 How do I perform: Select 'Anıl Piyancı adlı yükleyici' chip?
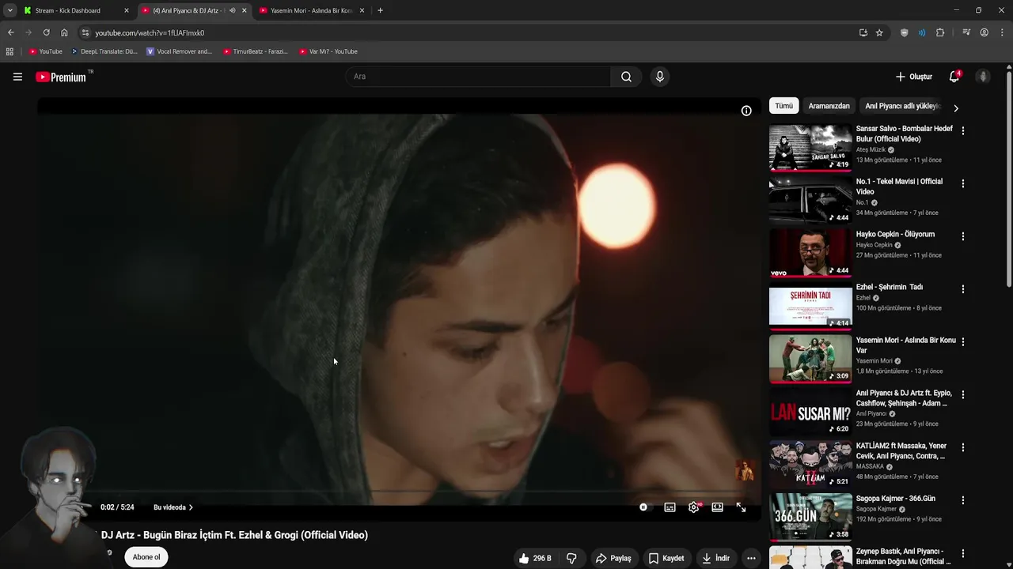(x=902, y=106)
